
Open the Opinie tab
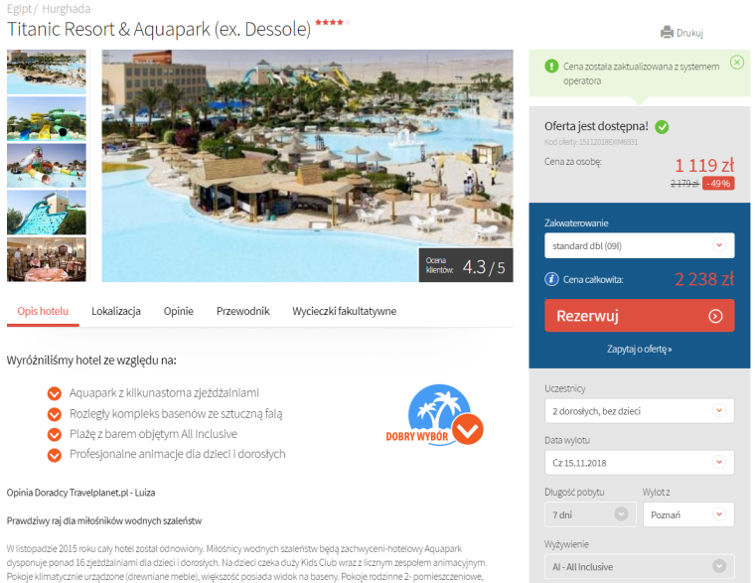coord(179,312)
